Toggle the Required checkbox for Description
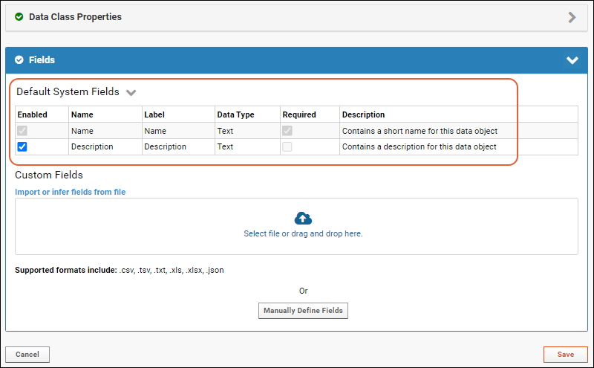 [x=287, y=146]
